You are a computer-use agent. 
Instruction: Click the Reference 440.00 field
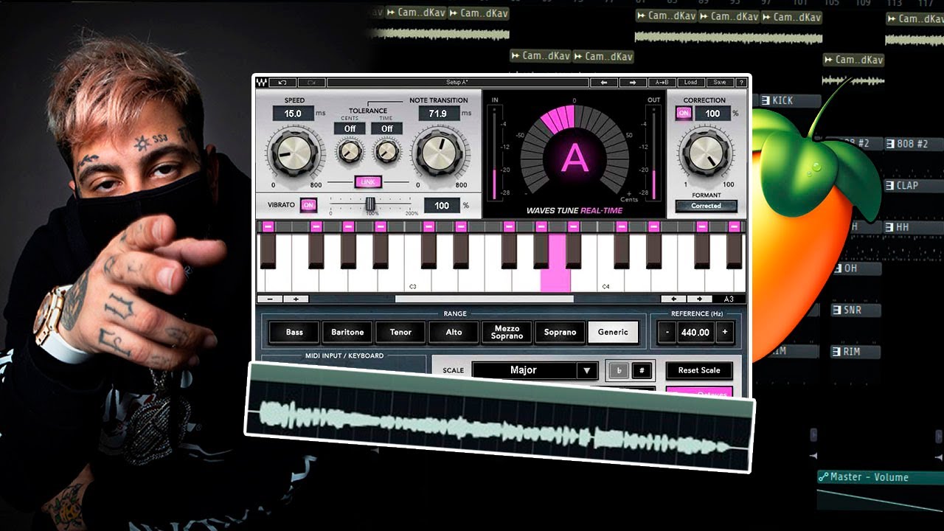(x=695, y=333)
